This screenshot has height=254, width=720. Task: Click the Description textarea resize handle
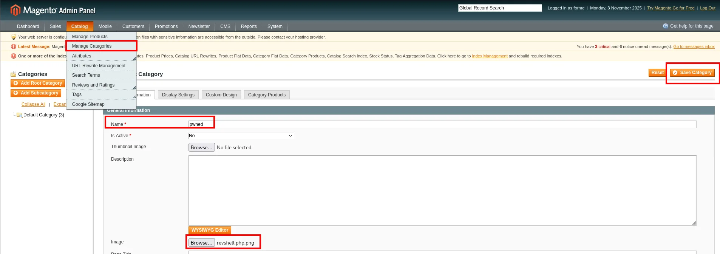694,223
